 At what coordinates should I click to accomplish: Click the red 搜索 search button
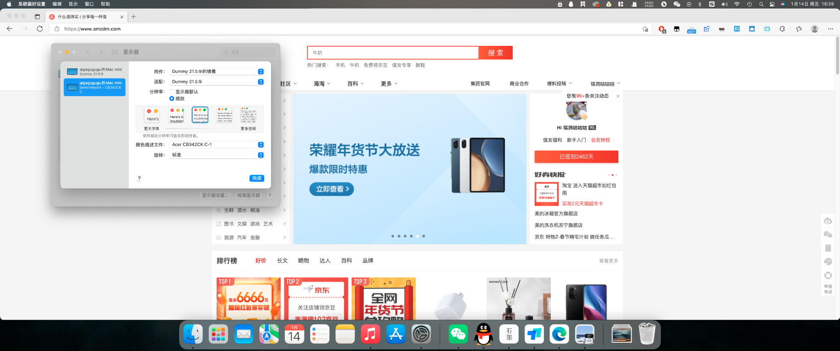[x=495, y=53]
